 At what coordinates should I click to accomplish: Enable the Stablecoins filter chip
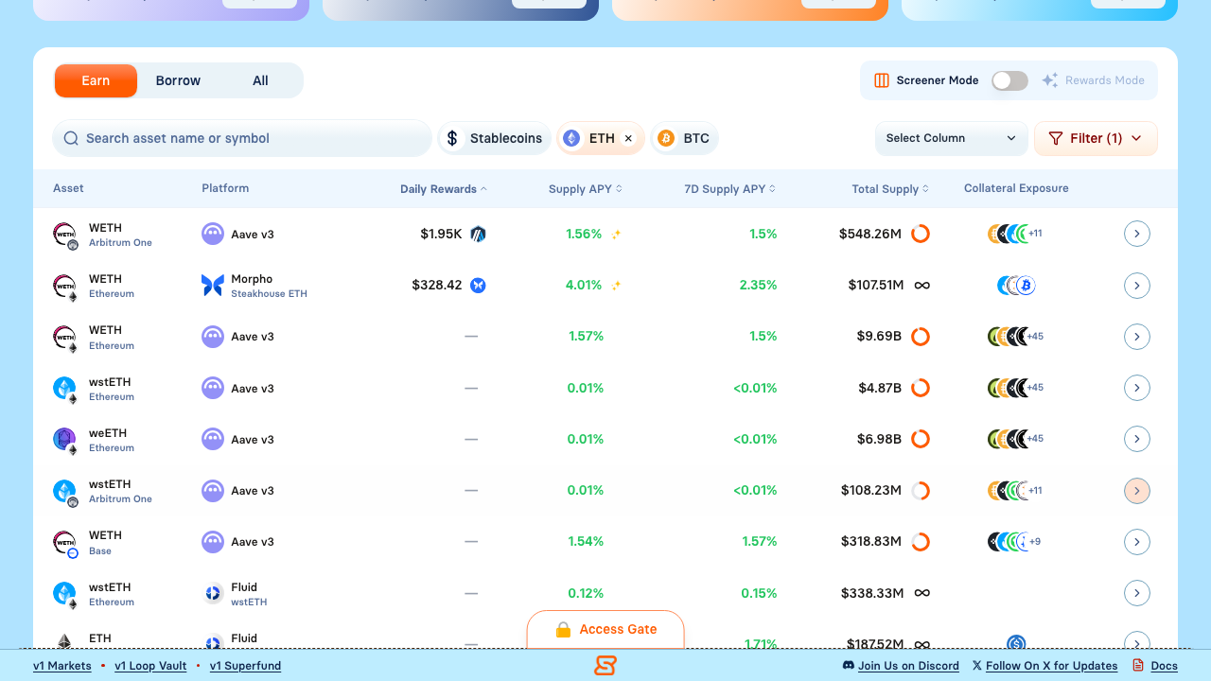click(x=495, y=138)
